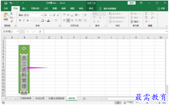Open the fill color dropdown arrow
The width and height of the screenshot is (169, 106).
pos(45,20)
